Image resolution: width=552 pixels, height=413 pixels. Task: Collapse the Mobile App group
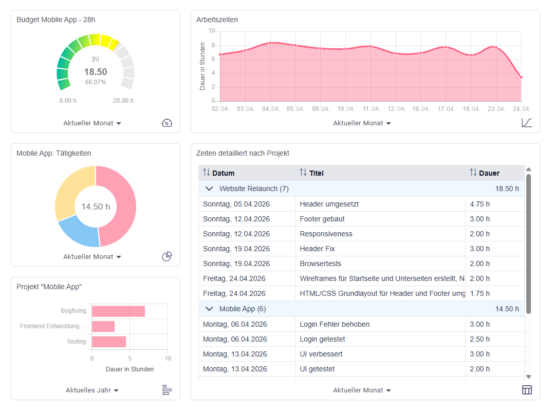[x=209, y=309]
